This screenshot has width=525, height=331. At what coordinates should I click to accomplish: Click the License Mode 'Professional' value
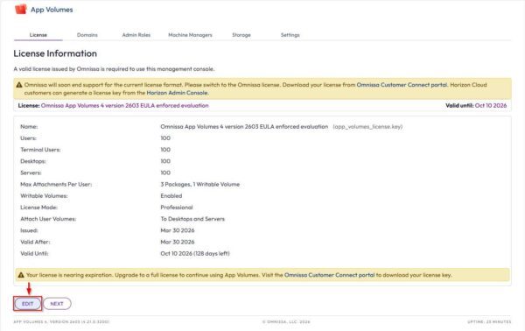click(177, 208)
